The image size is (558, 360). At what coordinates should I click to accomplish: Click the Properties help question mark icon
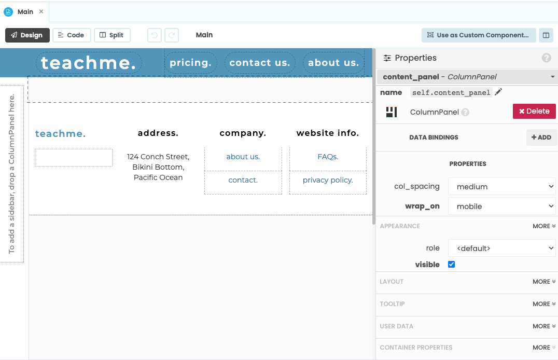[x=546, y=58]
